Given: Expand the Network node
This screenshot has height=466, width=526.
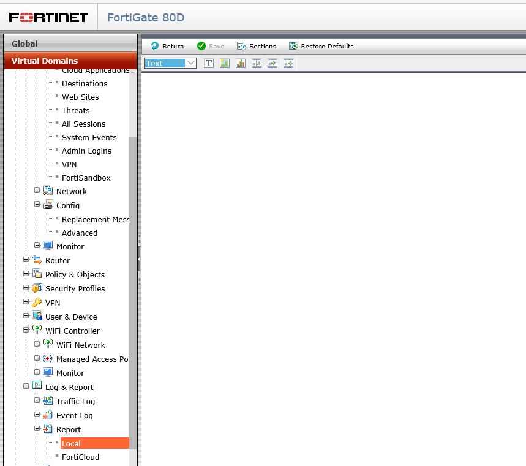Looking at the screenshot, I should (x=37, y=190).
